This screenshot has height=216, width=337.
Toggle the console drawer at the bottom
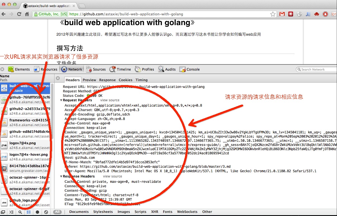click(11, 212)
